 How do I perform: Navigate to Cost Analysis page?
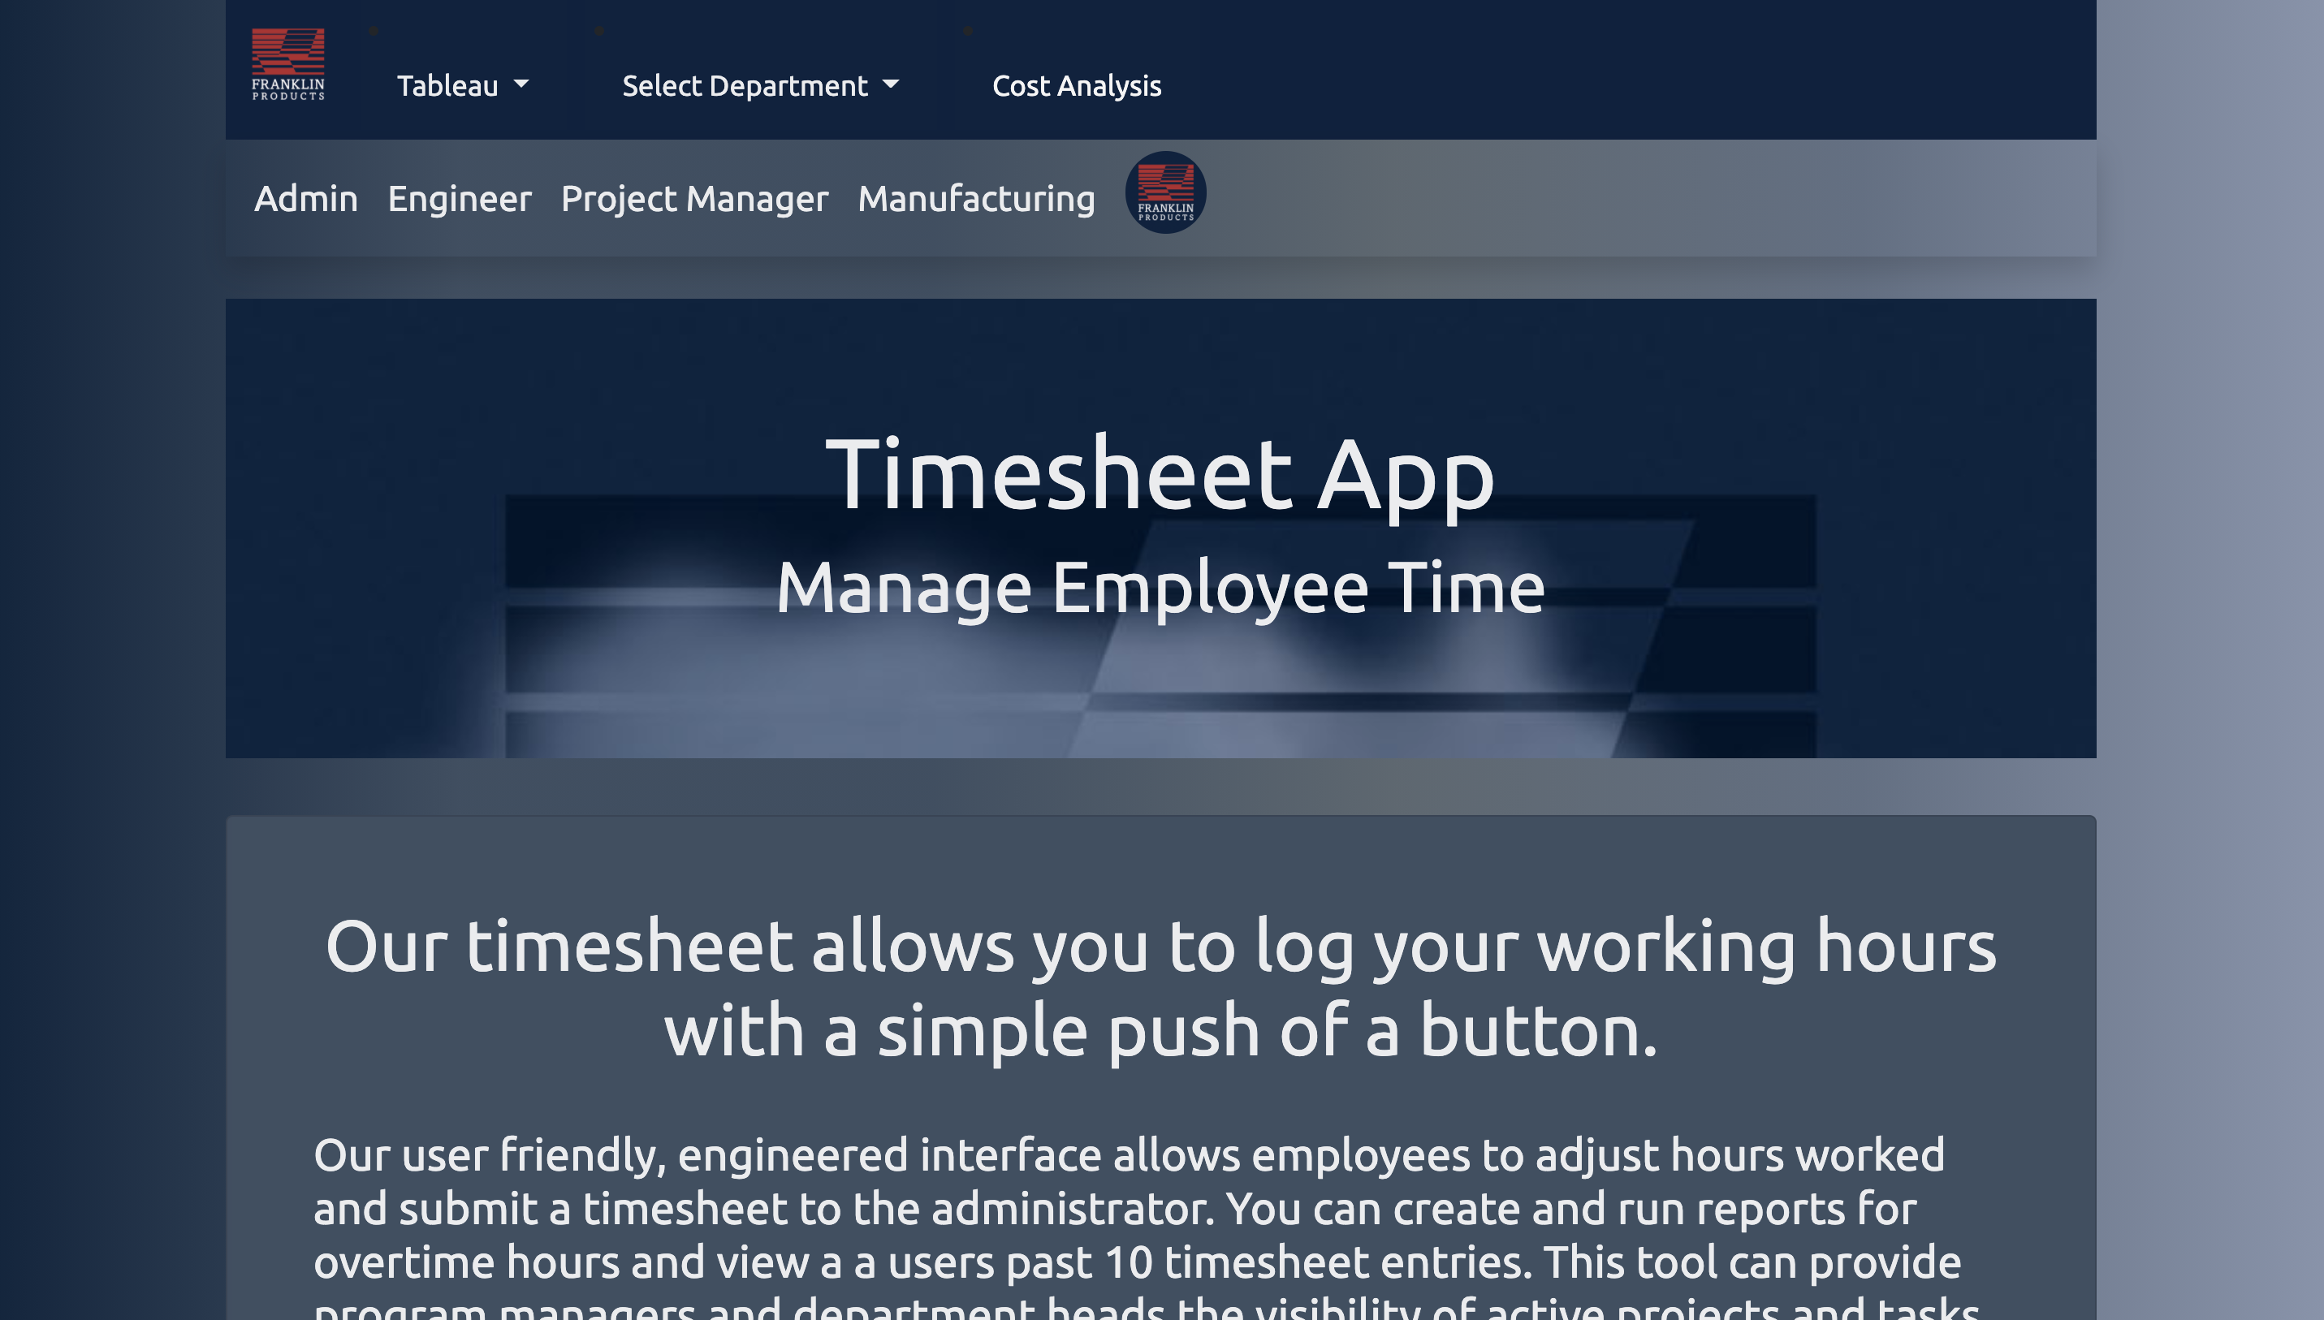[1078, 84]
